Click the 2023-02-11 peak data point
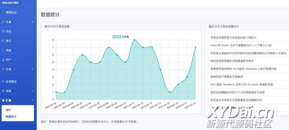Screen dimensions: 289x130 tap(134, 40)
